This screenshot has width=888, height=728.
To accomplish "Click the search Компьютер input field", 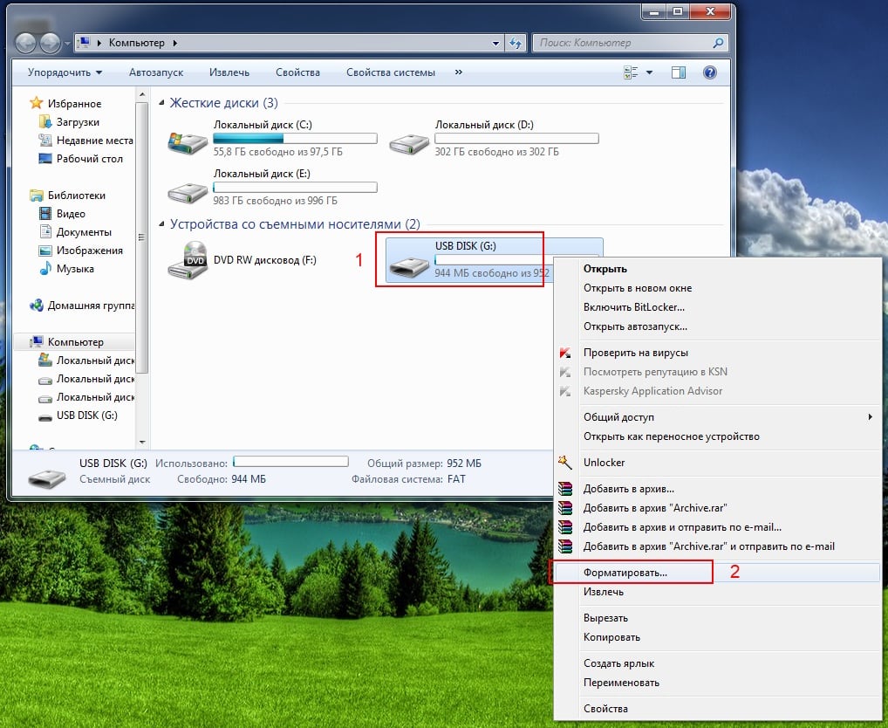I will (622, 42).
